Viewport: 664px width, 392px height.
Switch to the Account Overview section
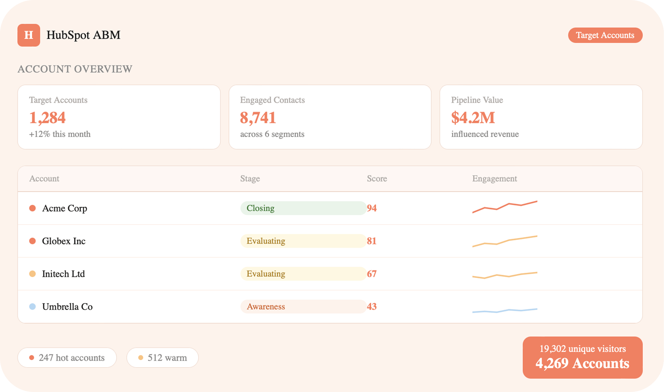tap(75, 69)
